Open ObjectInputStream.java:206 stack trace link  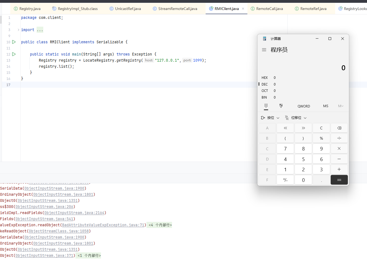point(44,207)
